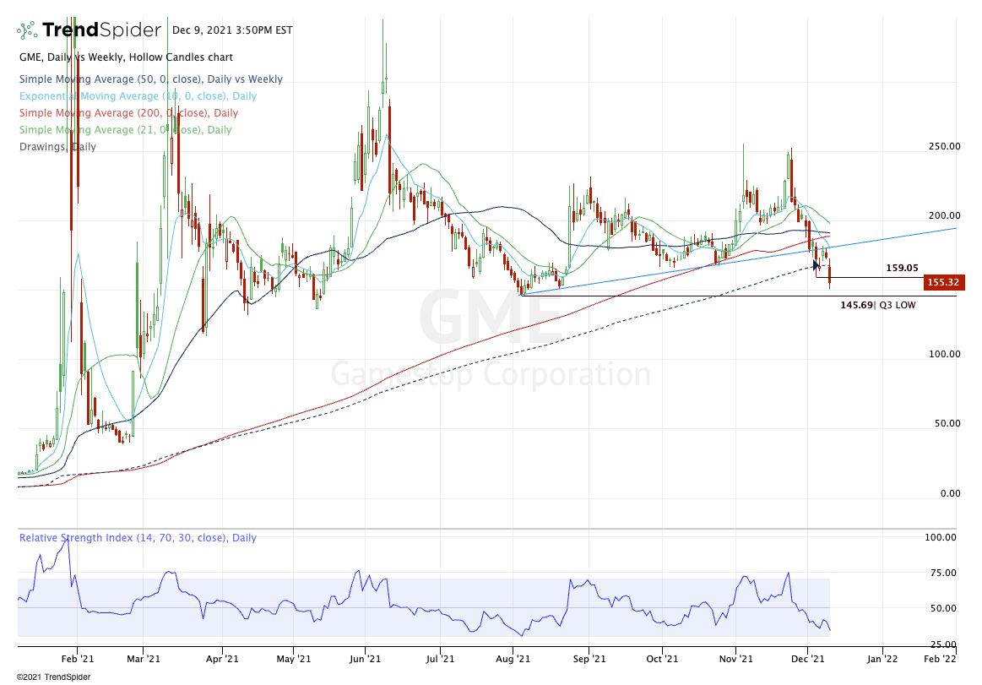The image size is (982, 685).
Task: Click the Mar '21 date axis label
Action: (144, 659)
